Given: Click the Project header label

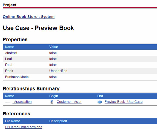Looking at the screenshot, I should pos(10,5).
